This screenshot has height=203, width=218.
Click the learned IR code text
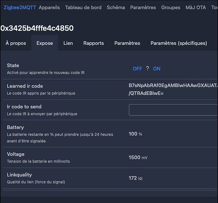pyautogui.click(x=173, y=89)
